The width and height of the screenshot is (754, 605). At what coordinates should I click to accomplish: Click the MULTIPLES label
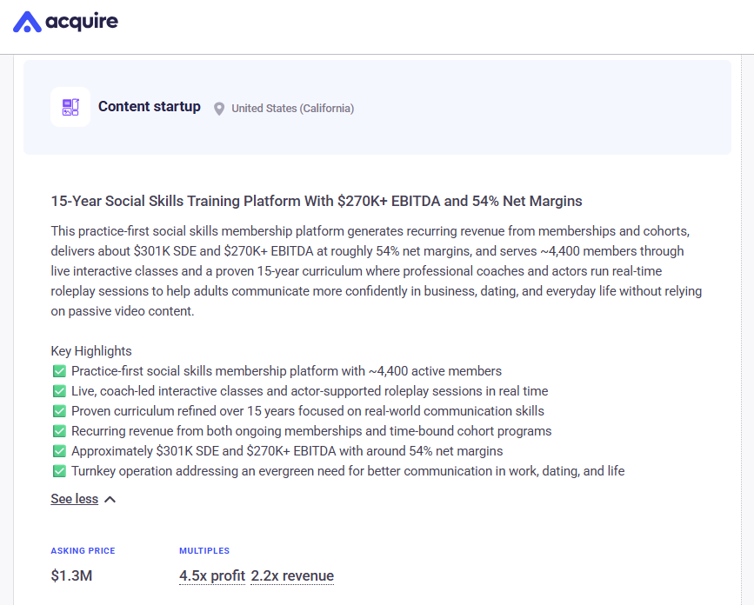[x=204, y=551]
